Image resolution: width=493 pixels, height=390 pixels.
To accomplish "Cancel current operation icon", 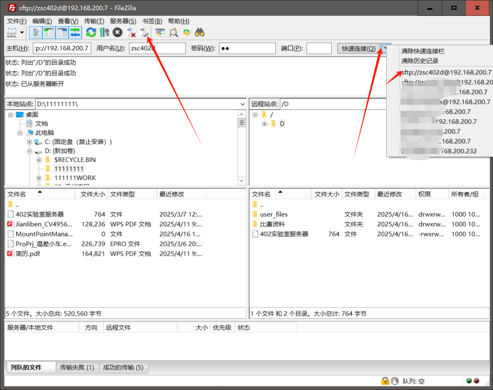I will click(117, 32).
